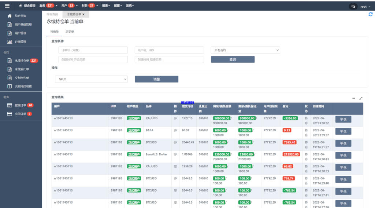375x208 pixels.
Task: Close the 永续持仓单 tab with x icon
Action: click(83, 14)
